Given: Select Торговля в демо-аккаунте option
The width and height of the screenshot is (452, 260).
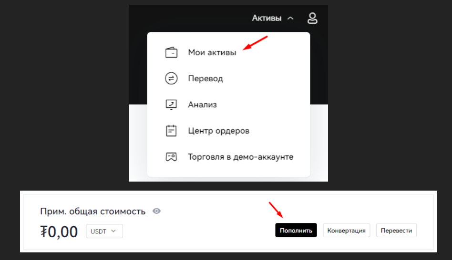Looking at the screenshot, I should click(240, 156).
